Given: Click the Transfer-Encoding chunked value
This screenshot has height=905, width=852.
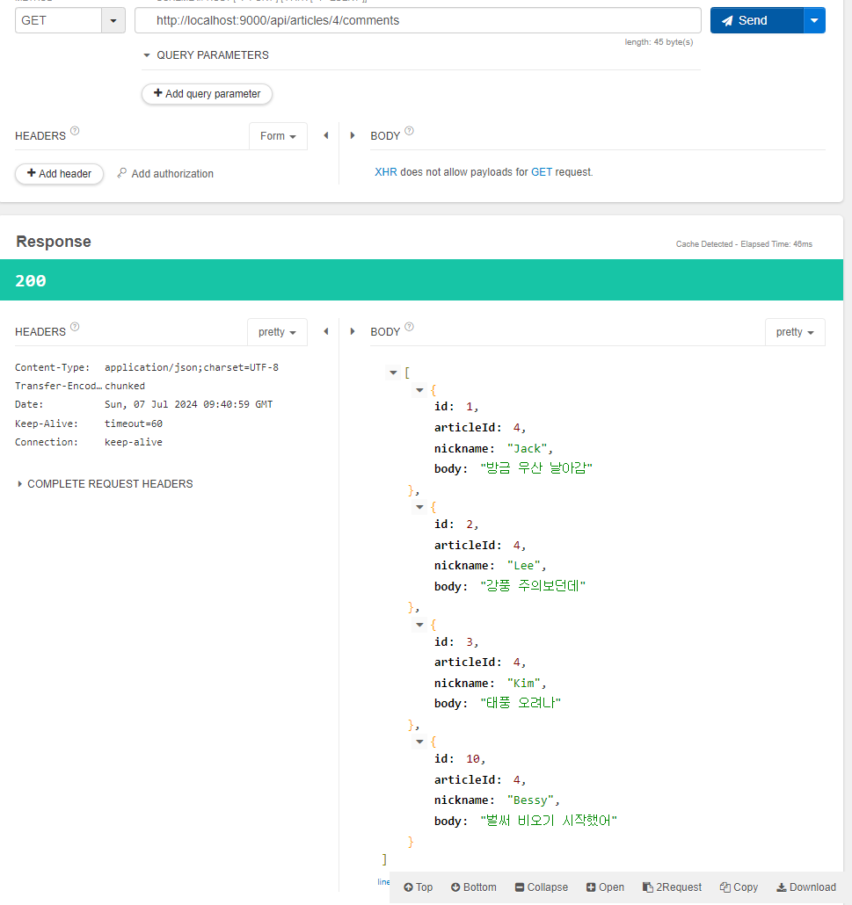Looking at the screenshot, I should tap(125, 386).
